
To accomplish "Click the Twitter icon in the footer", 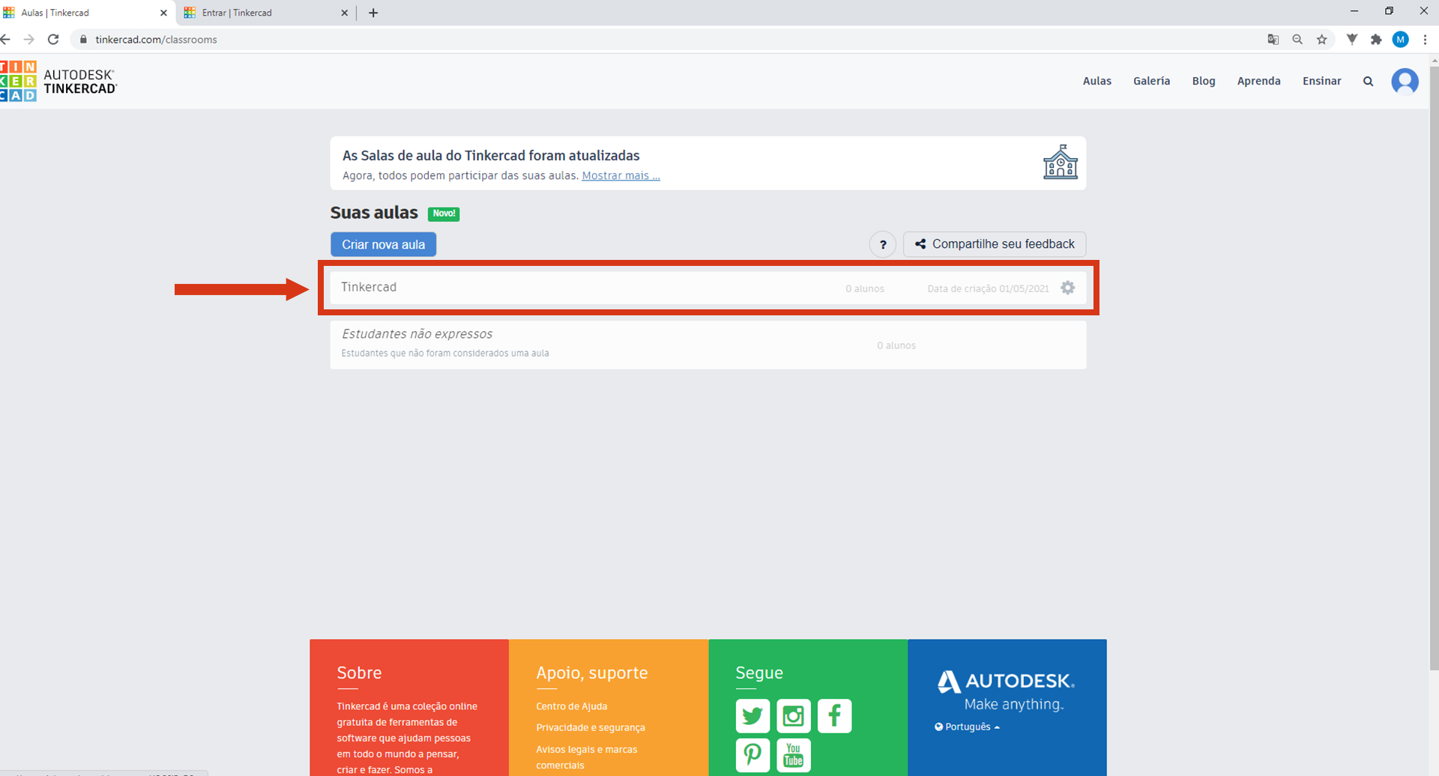I will [x=752, y=716].
